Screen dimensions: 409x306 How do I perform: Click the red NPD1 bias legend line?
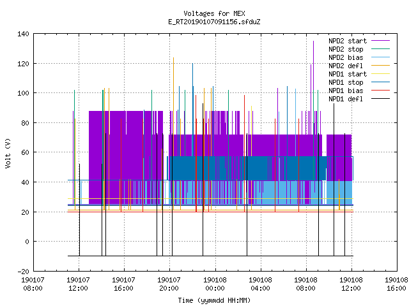[381, 91]
